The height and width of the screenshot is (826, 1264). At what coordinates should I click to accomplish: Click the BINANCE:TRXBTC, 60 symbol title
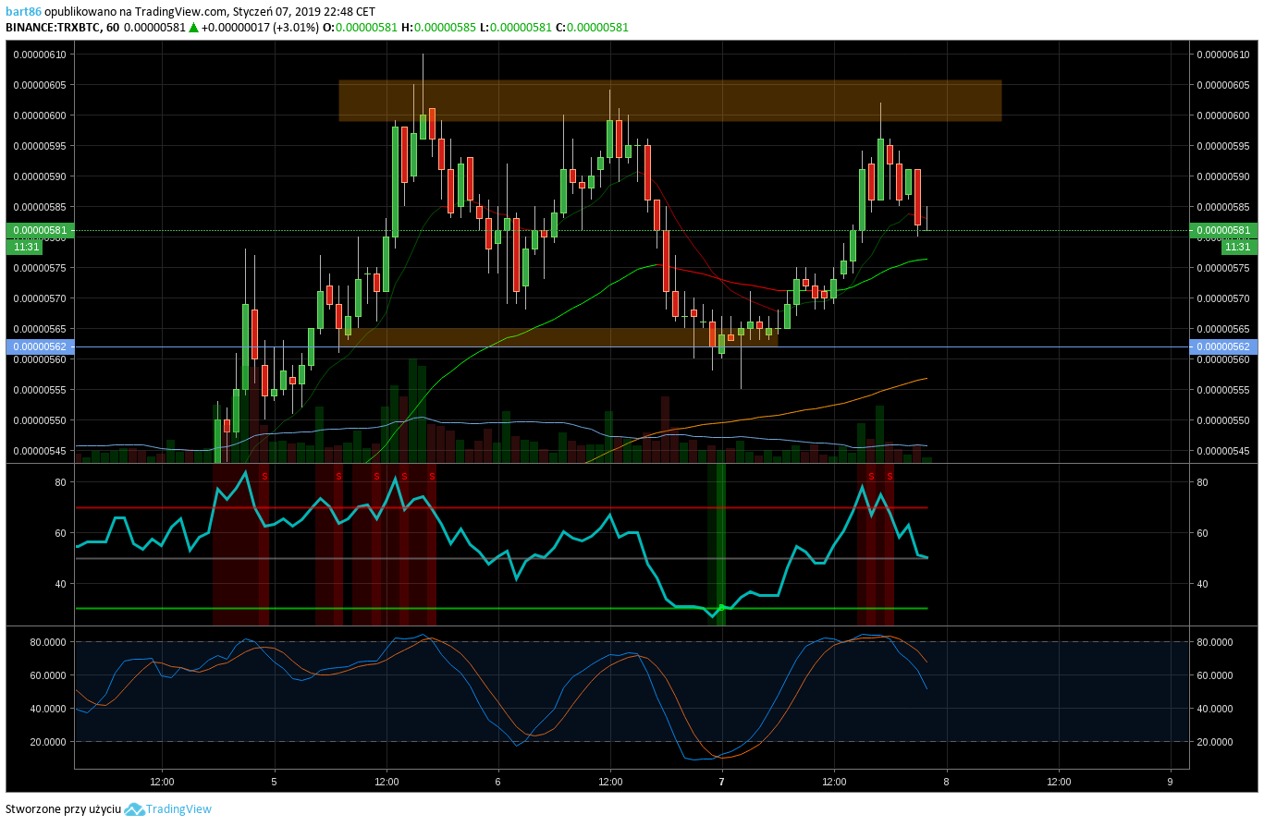pos(62,28)
